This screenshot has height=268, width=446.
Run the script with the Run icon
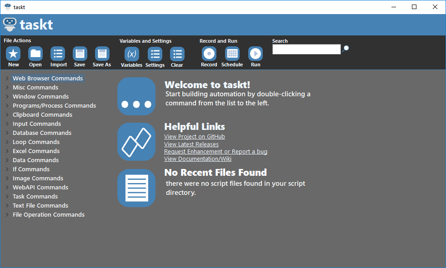256,54
